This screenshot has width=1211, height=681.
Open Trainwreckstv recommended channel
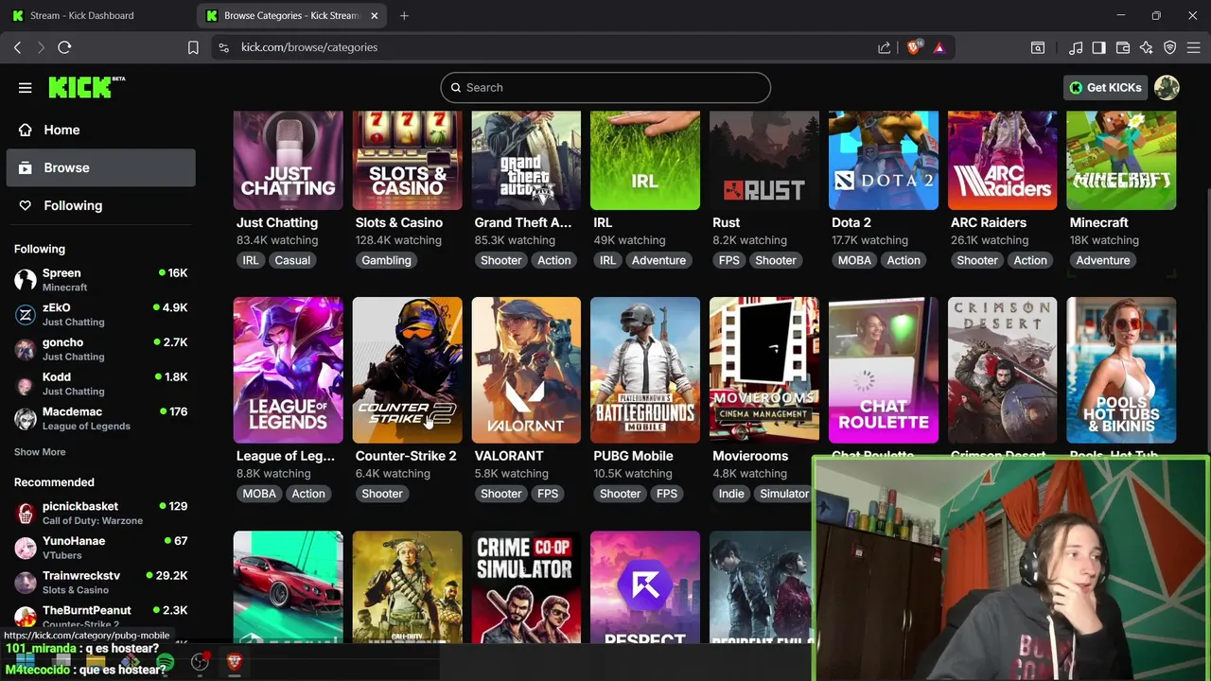pyautogui.click(x=100, y=582)
